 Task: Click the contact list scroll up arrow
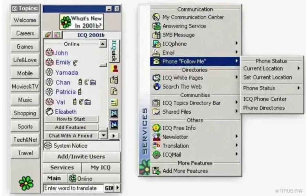tap(103, 44)
